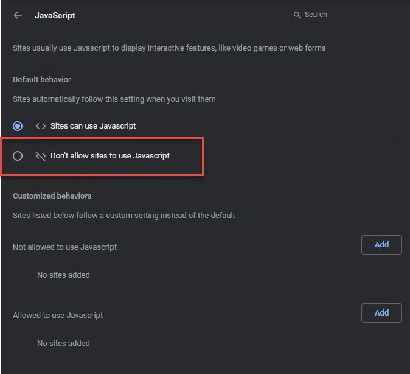Image resolution: width=410 pixels, height=374 pixels.
Task: Click the JavaScript page title
Action: pos(55,15)
